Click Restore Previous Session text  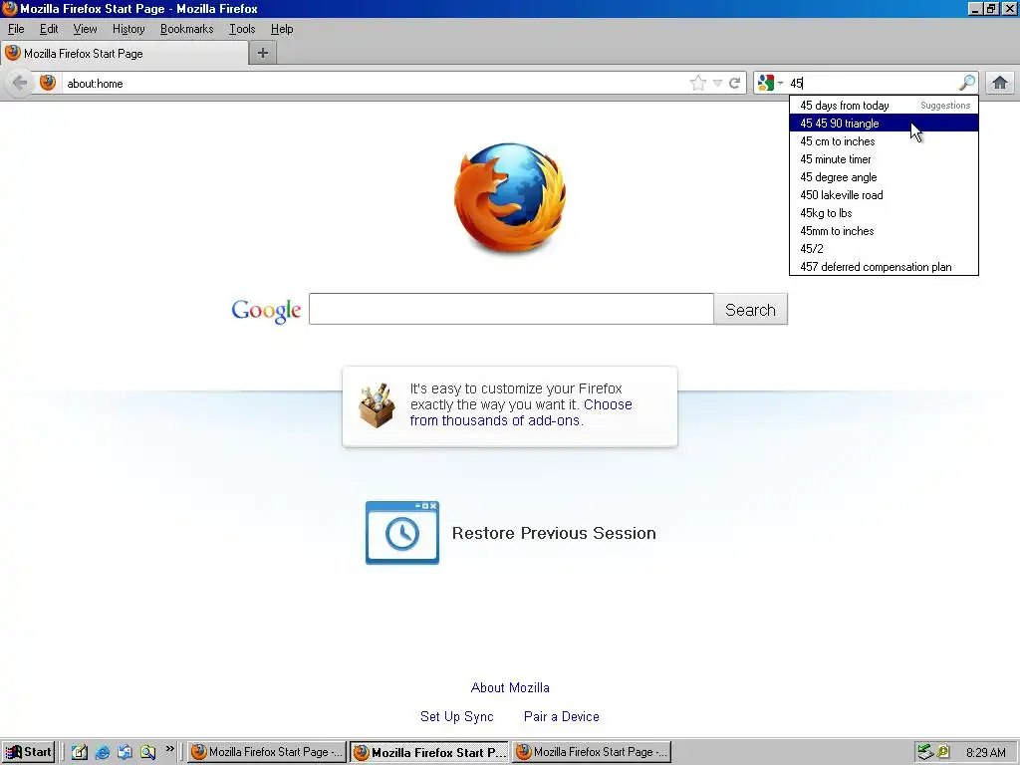pos(554,533)
